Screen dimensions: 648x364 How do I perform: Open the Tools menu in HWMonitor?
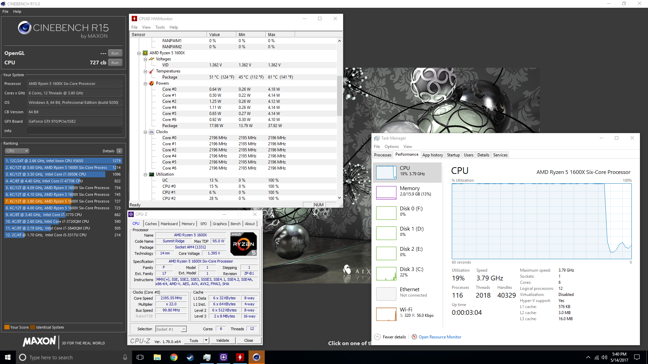coord(160,27)
